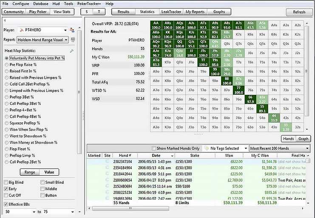The width and height of the screenshot is (315, 218).
Task: Click the site icon for hand 2088225234
Action: [107, 193]
